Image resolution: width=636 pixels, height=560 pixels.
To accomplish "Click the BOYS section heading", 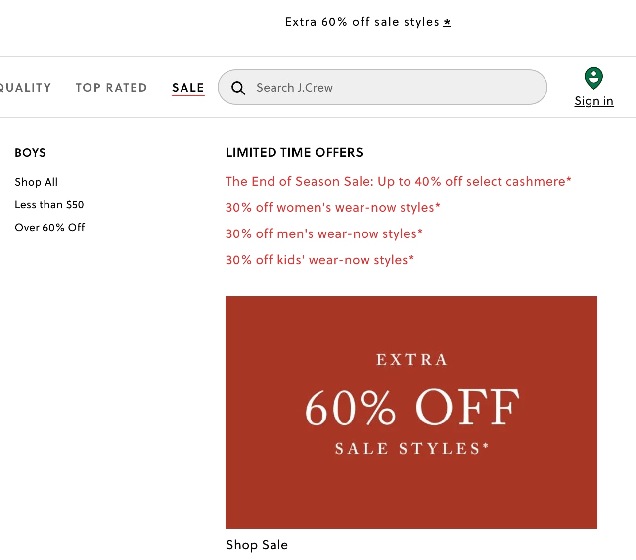I will pos(30,152).
